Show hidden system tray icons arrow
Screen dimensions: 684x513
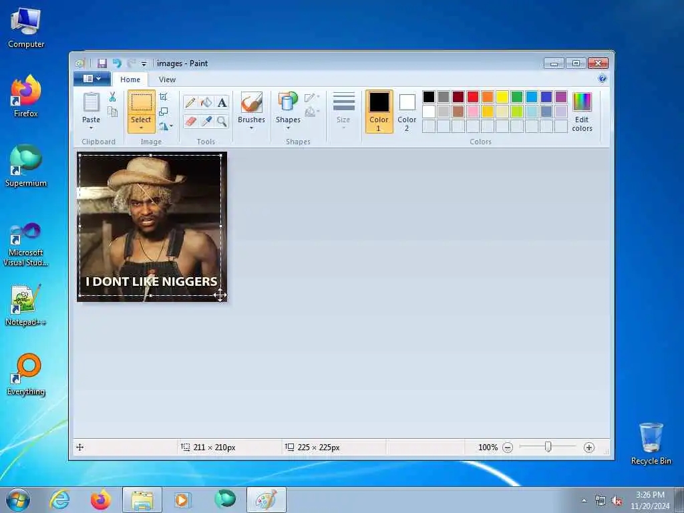pyautogui.click(x=584, y=501)
